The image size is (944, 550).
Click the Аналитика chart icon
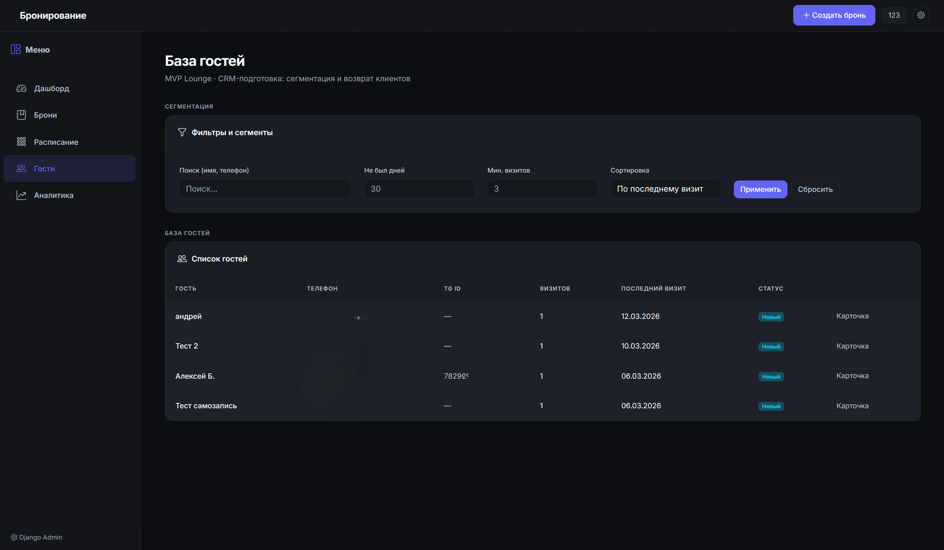coord(21,195)
